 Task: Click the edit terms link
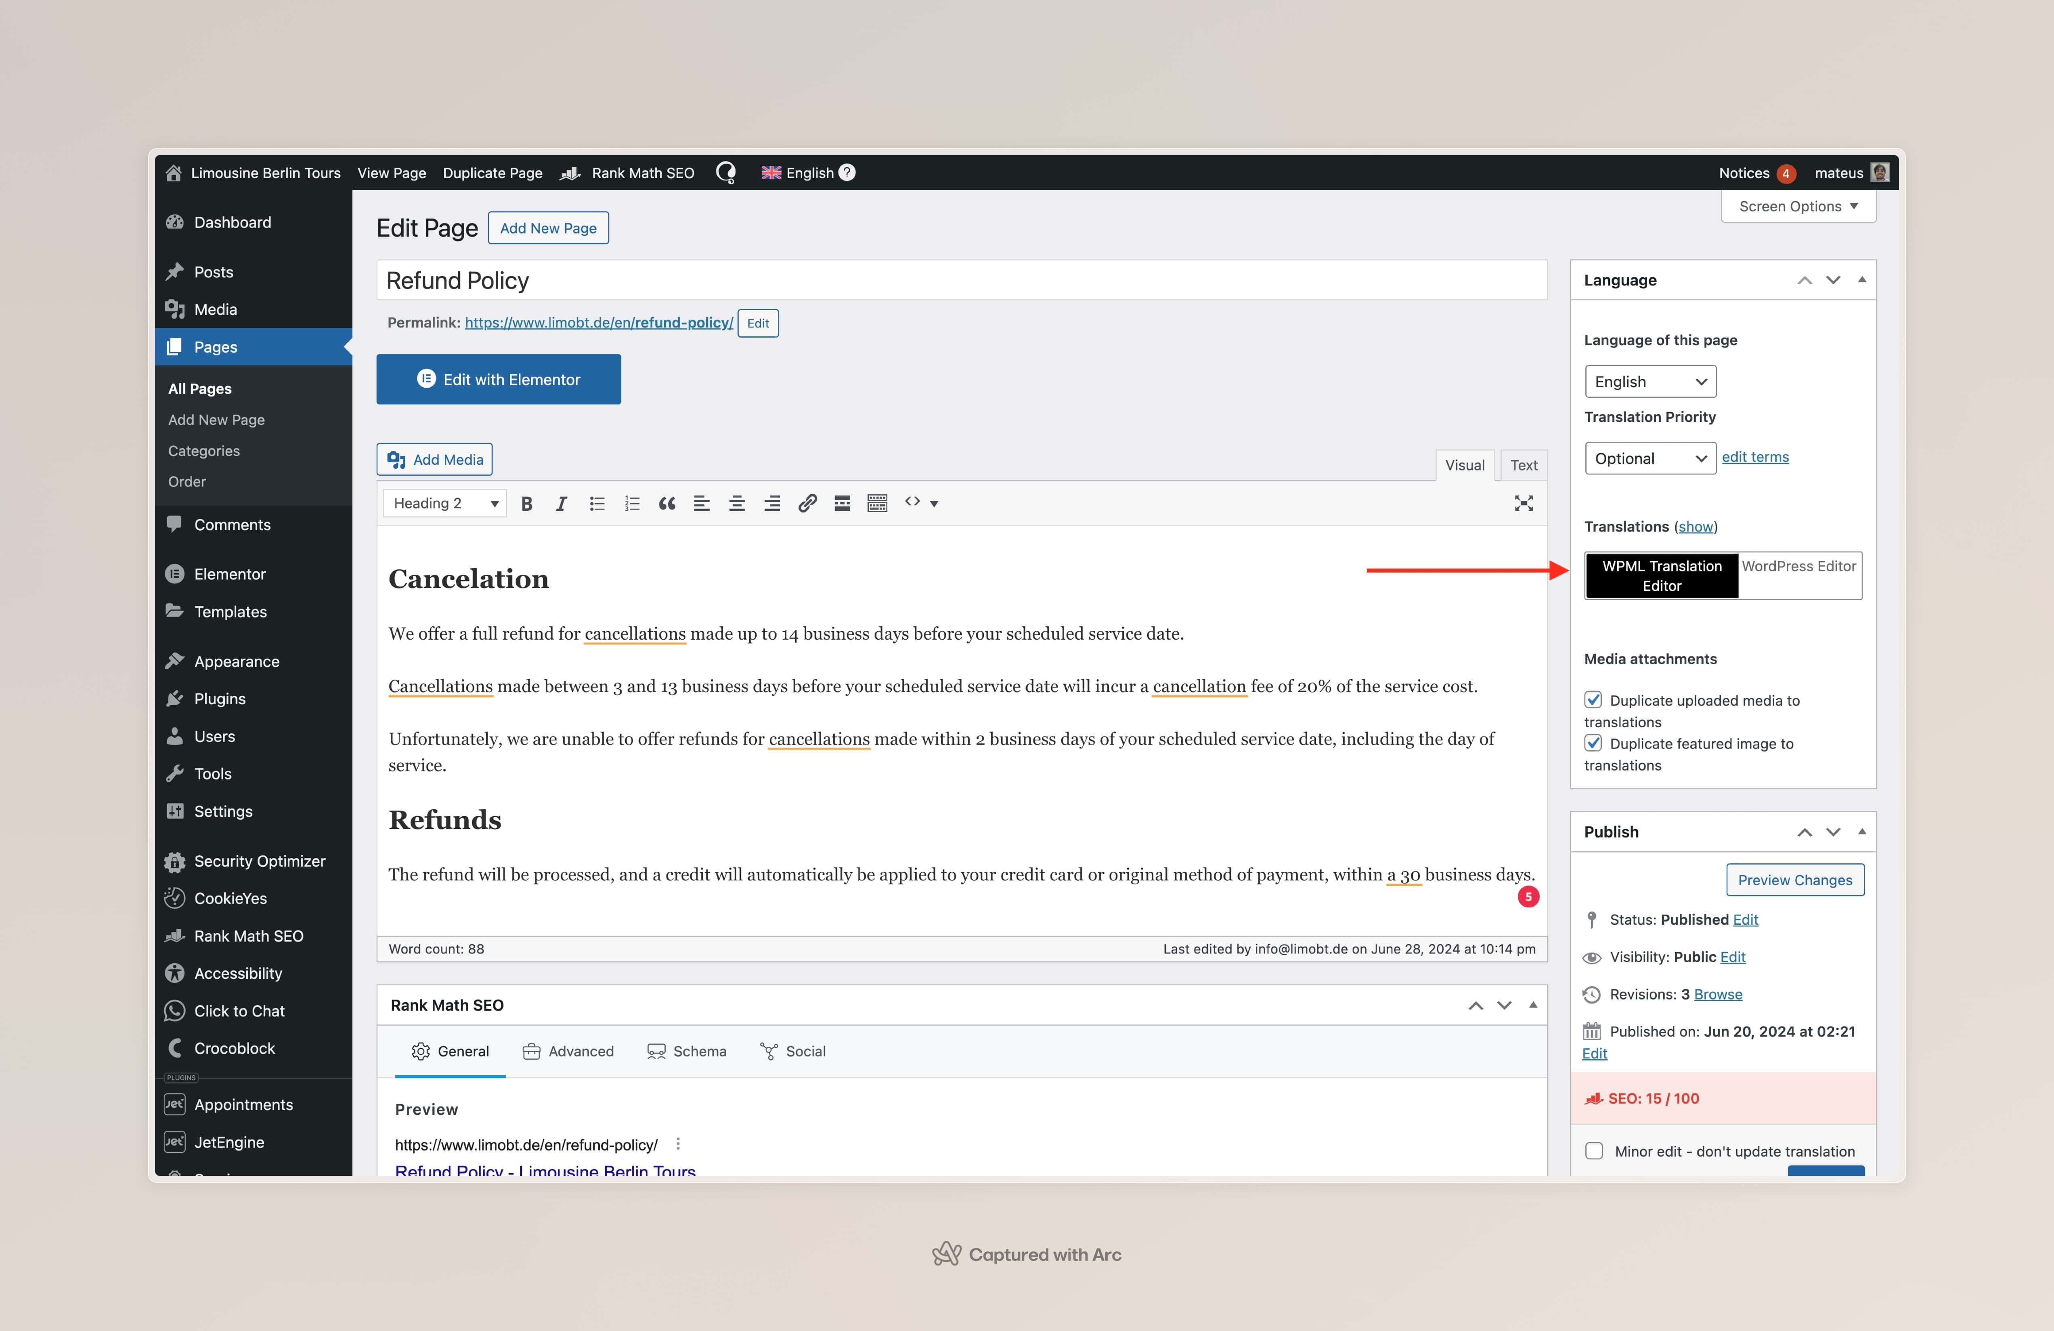pyautogui.click(x=1754, y=458)
